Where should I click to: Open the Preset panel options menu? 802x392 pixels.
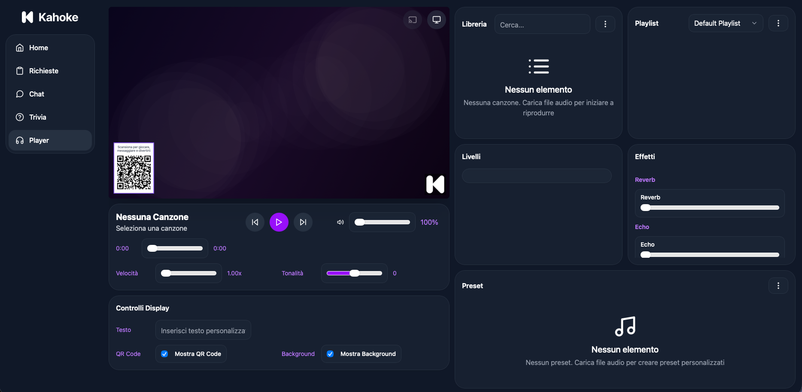(778, 285)
